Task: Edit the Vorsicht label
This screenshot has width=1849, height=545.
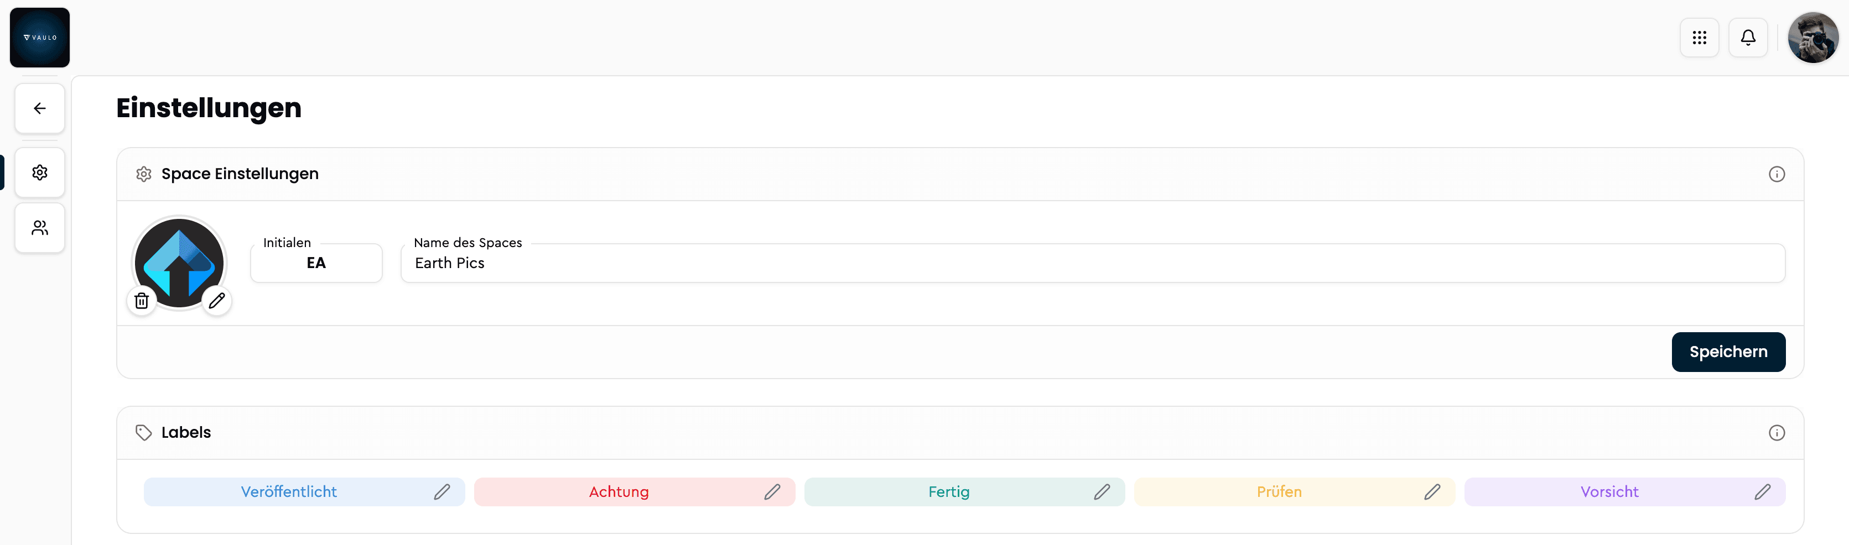Action: pyautogui.click(x=1763, y=492)
